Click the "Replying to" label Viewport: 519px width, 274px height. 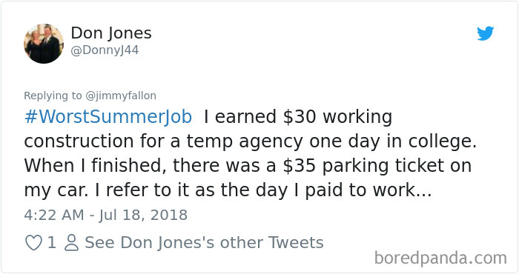click(53, 96)
